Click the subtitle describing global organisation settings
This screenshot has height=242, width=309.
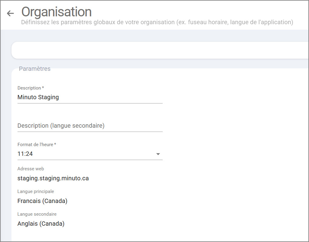pos(157,22)
